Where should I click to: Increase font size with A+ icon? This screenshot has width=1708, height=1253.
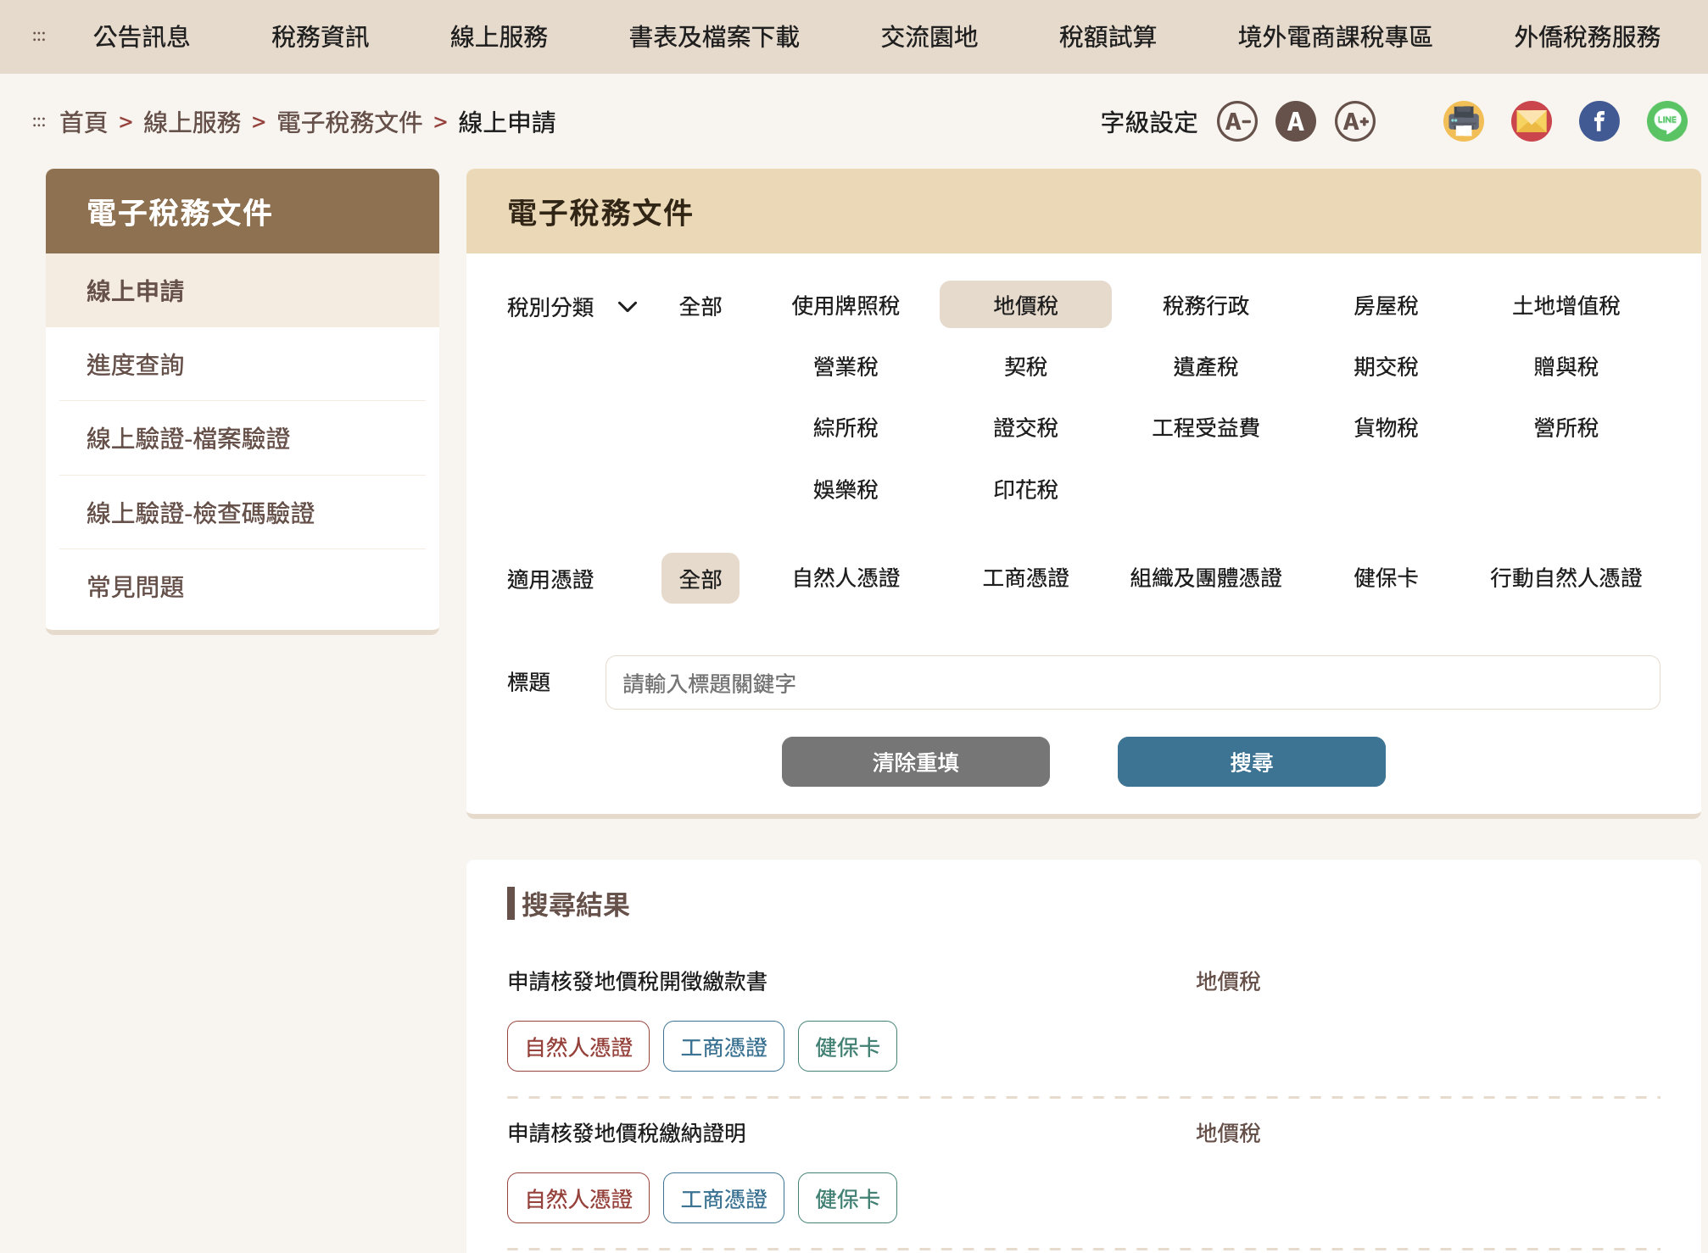click(1354, 122)
